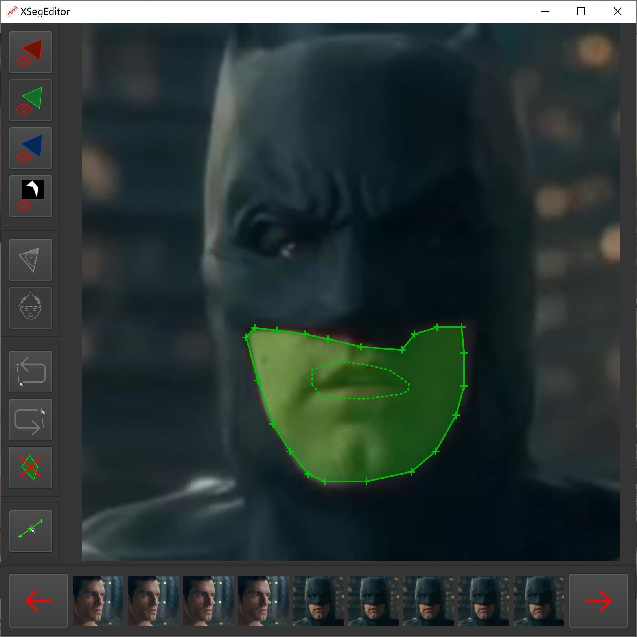Select the baby face view lock tool

pyautogui.click(x=31, y=308)
